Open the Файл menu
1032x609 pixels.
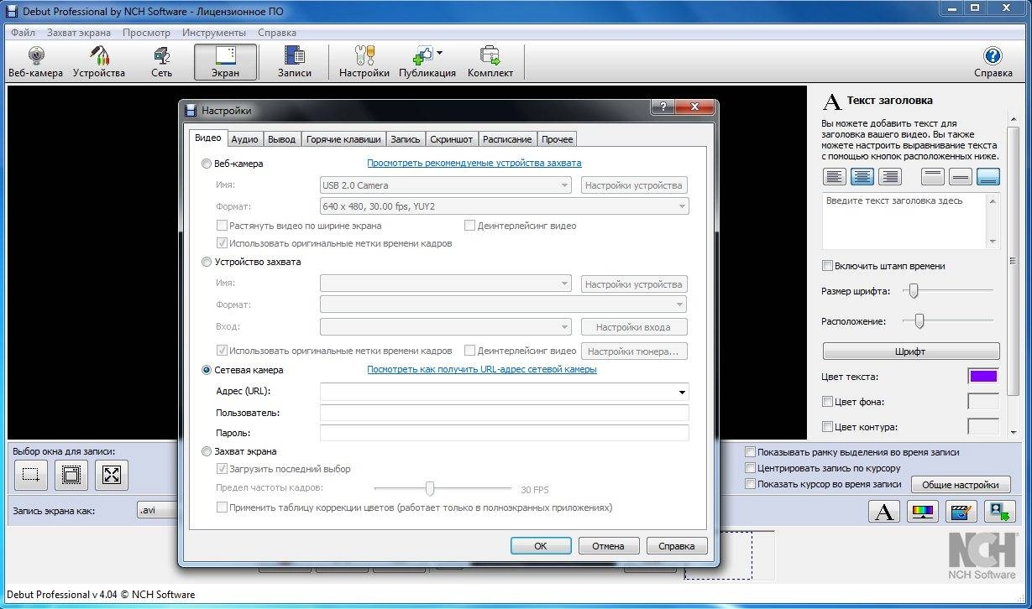click(x=23, y=33)
